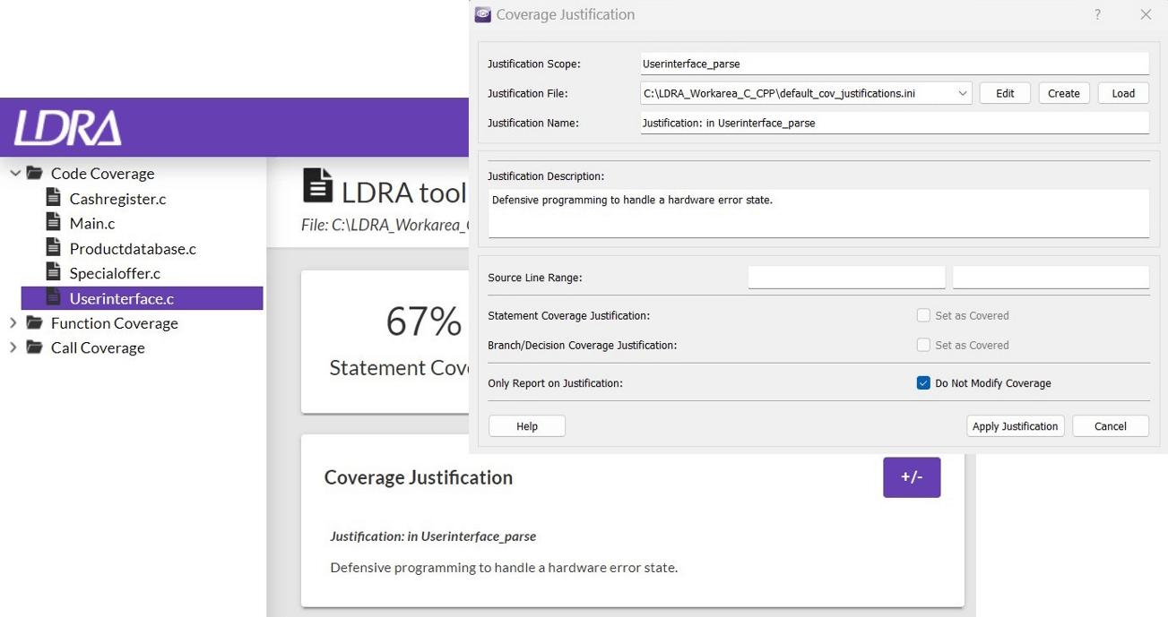This screenshot has width=1168, height=617.
Task: Click the second Source Line Range field
Action: (x=1051, y=278)
